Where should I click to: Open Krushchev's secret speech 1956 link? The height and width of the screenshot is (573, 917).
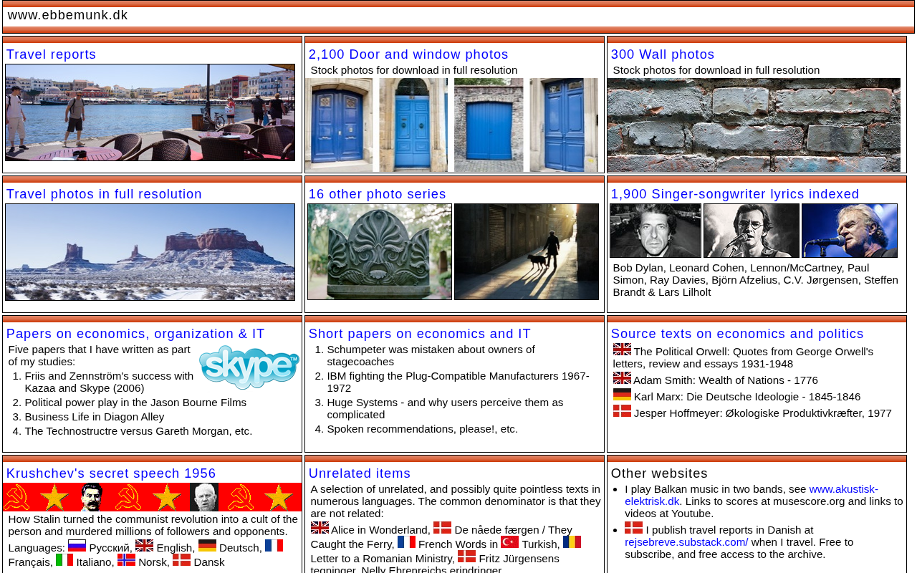111,473
